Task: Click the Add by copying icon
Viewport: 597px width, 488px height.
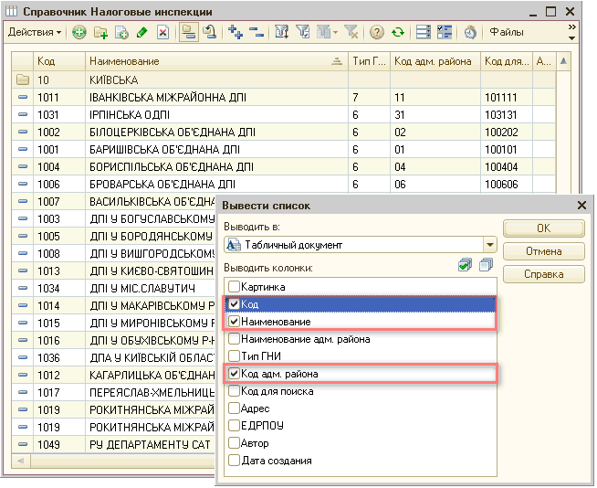Action: coord(121,32)
